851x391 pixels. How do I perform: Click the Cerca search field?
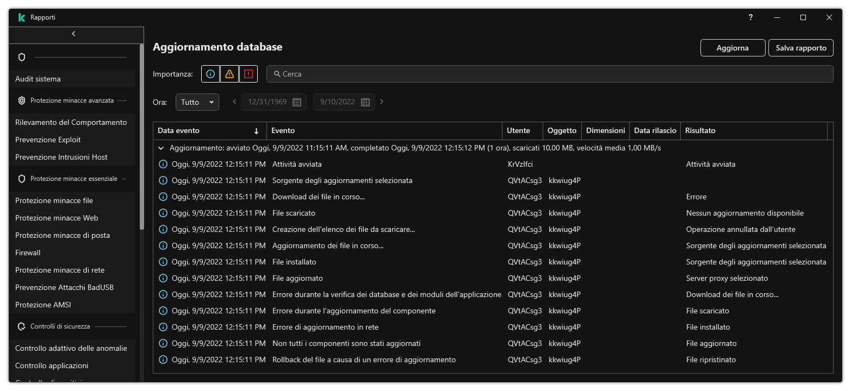pyautogui.click(x=549, y=74)
